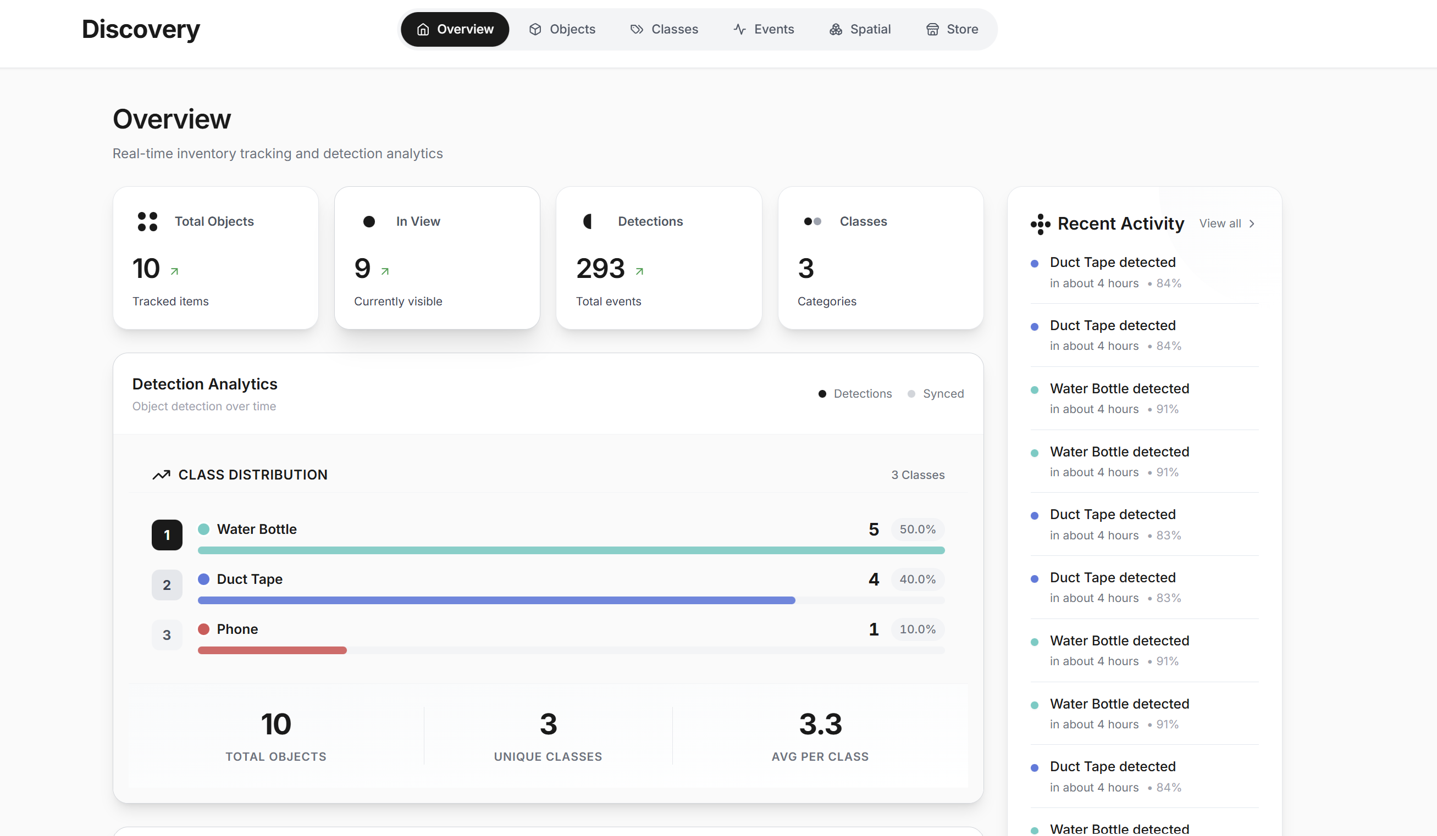
Task: Open the In View stat card
Action: (x=437, y=258)
